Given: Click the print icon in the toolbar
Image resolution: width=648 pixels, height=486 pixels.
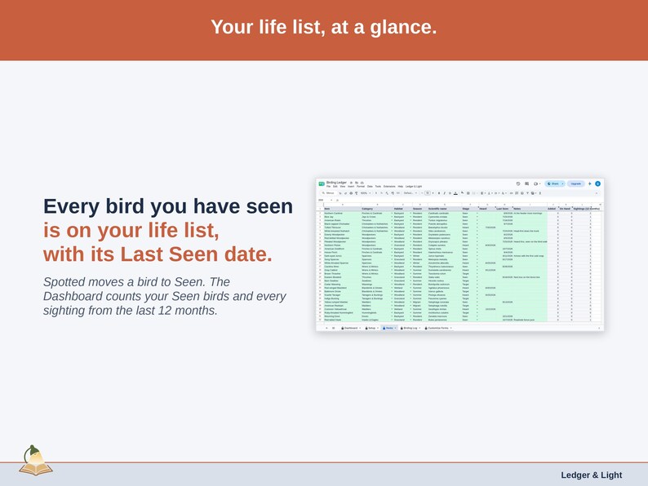Looking at the screenshot, I should pos(351,193).
